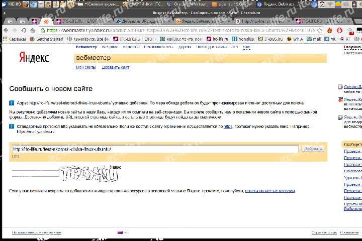Open the Мои сайты link

(x=85, y=67)
